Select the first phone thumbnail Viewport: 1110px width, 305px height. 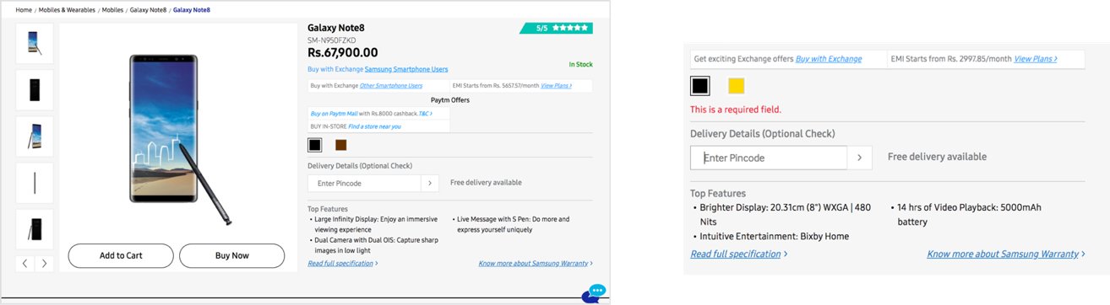click(35, 43)
